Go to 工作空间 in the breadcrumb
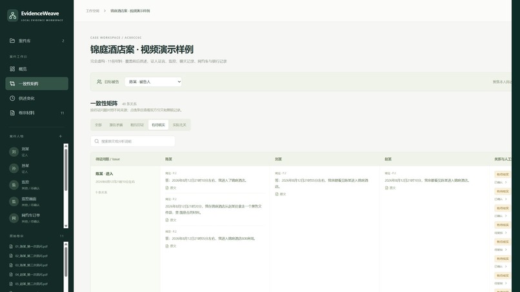Viewport: 520px width, 292px height. point(92,11)
